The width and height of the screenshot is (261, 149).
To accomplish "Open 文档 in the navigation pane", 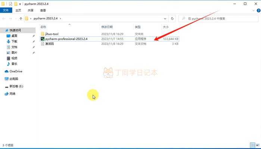I will point(14,47).
